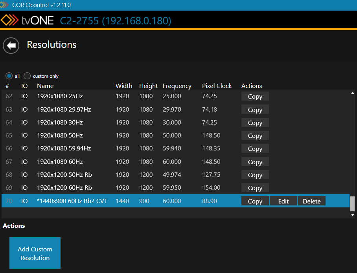Screen dimensions: 357x273
Task: Copy the 1920x1080 29.97Hz resolution
Action: (255, 110)
